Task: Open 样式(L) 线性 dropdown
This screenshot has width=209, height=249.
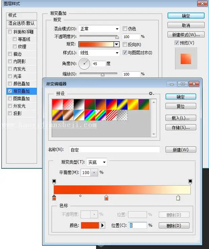Action: click(x=99, y=53)
